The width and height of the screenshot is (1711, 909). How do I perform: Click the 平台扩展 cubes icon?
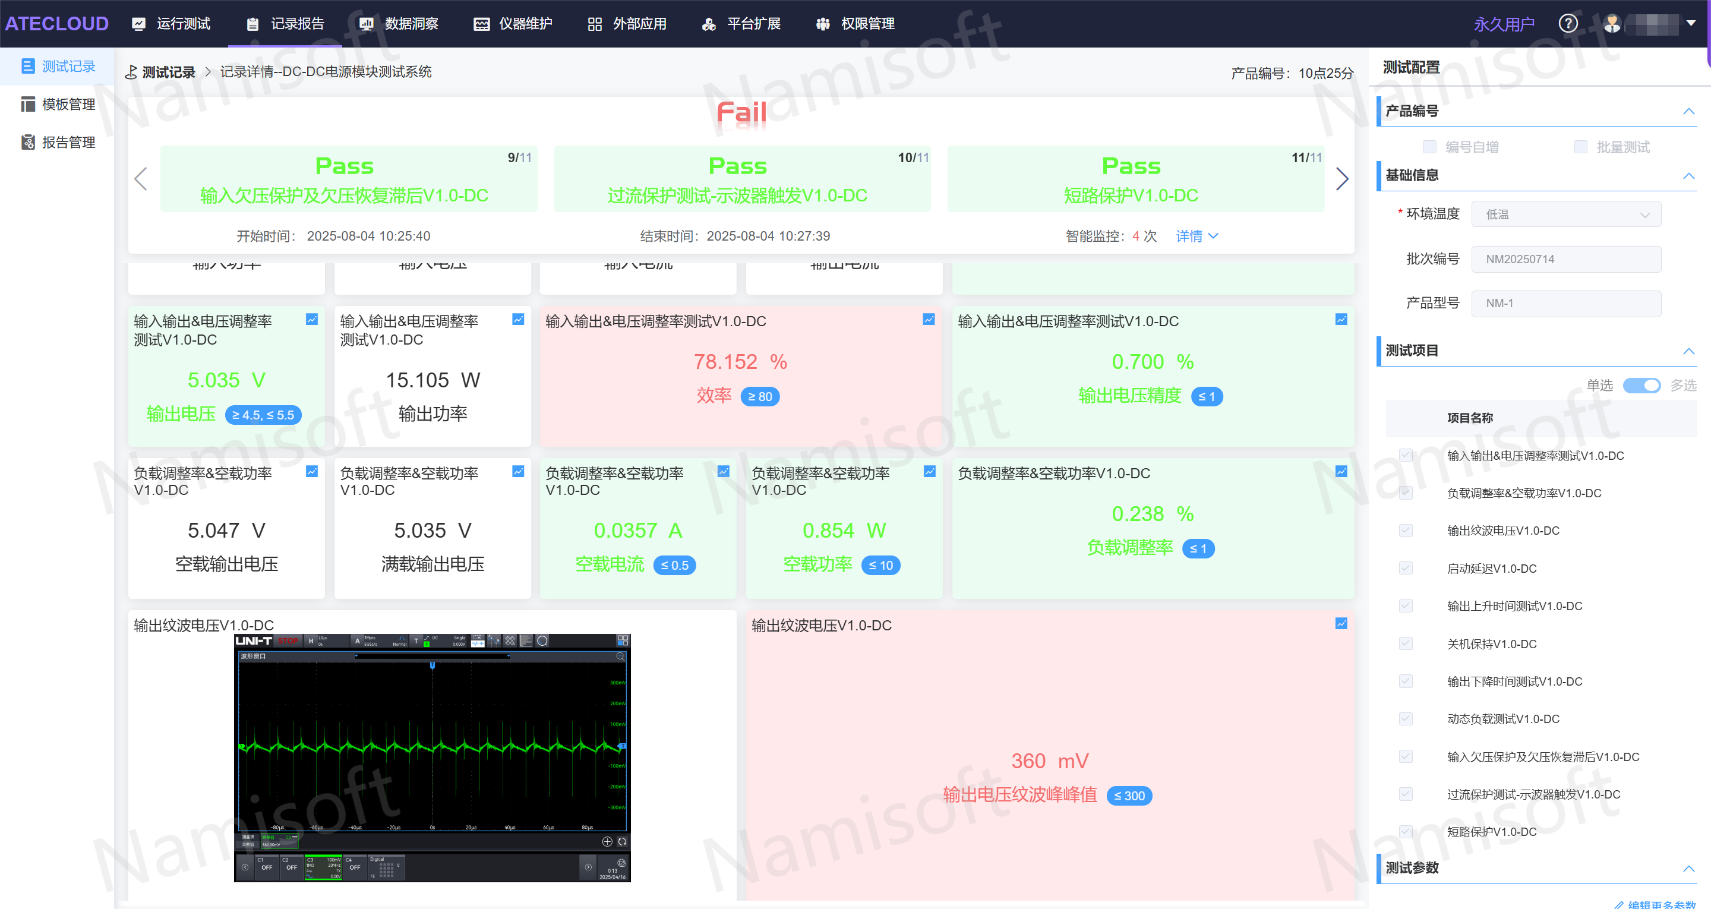coord(709,24)
